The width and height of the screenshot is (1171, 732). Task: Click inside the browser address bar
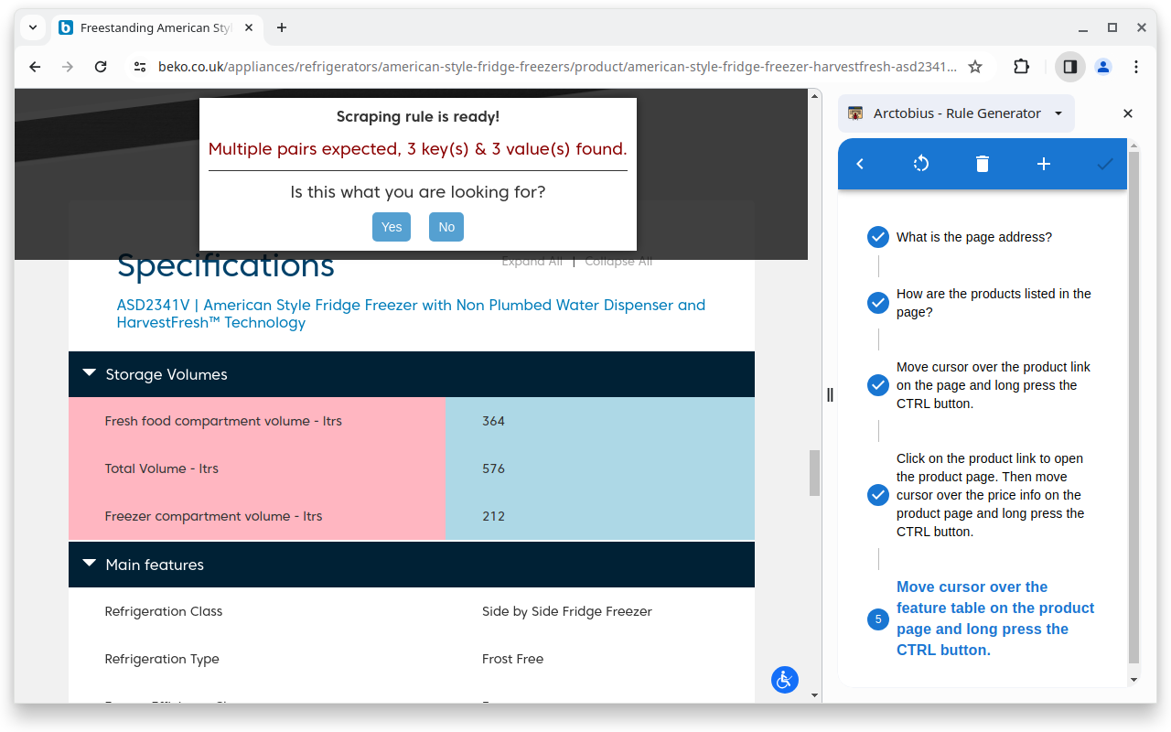coord(549,66)
